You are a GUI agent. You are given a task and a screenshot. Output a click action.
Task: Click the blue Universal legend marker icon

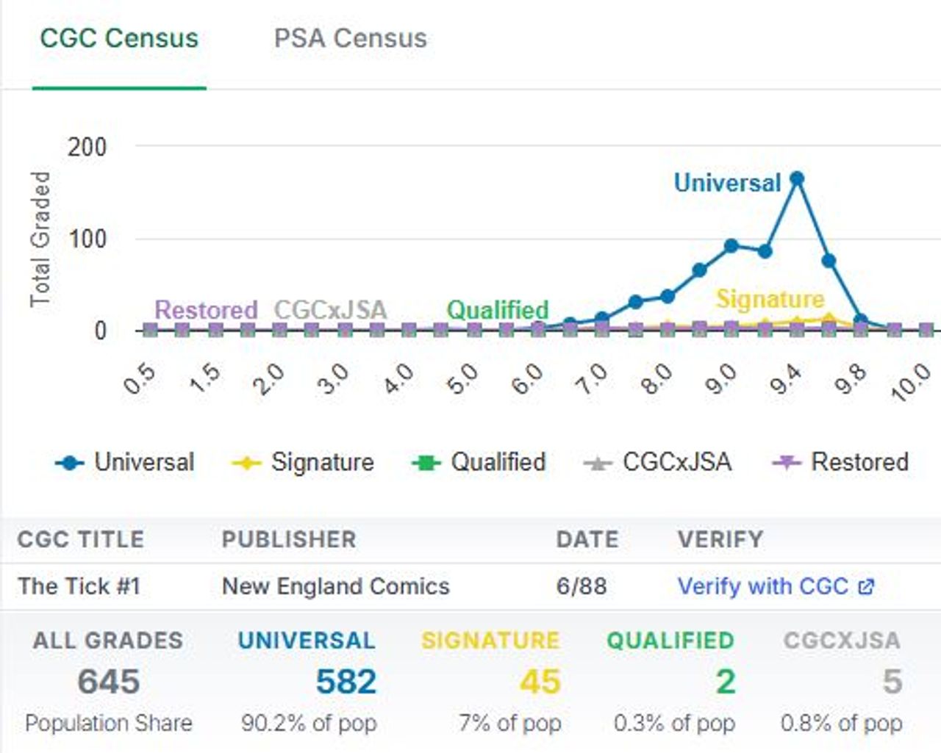tap(70, 463)
